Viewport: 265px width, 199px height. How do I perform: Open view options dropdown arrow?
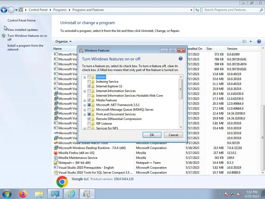[251, 41]
